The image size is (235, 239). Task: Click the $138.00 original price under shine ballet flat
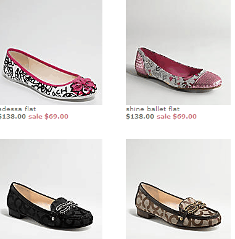[x=140, y=116]
